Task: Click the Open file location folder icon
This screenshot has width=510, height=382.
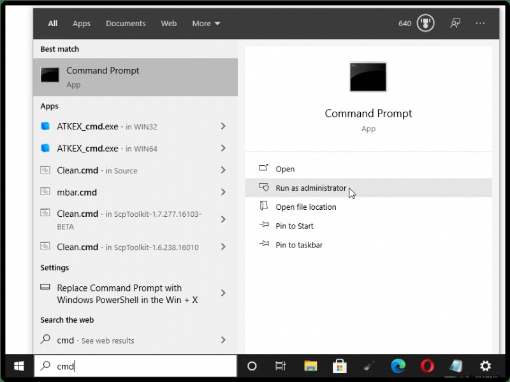Action: pos(263,205)
